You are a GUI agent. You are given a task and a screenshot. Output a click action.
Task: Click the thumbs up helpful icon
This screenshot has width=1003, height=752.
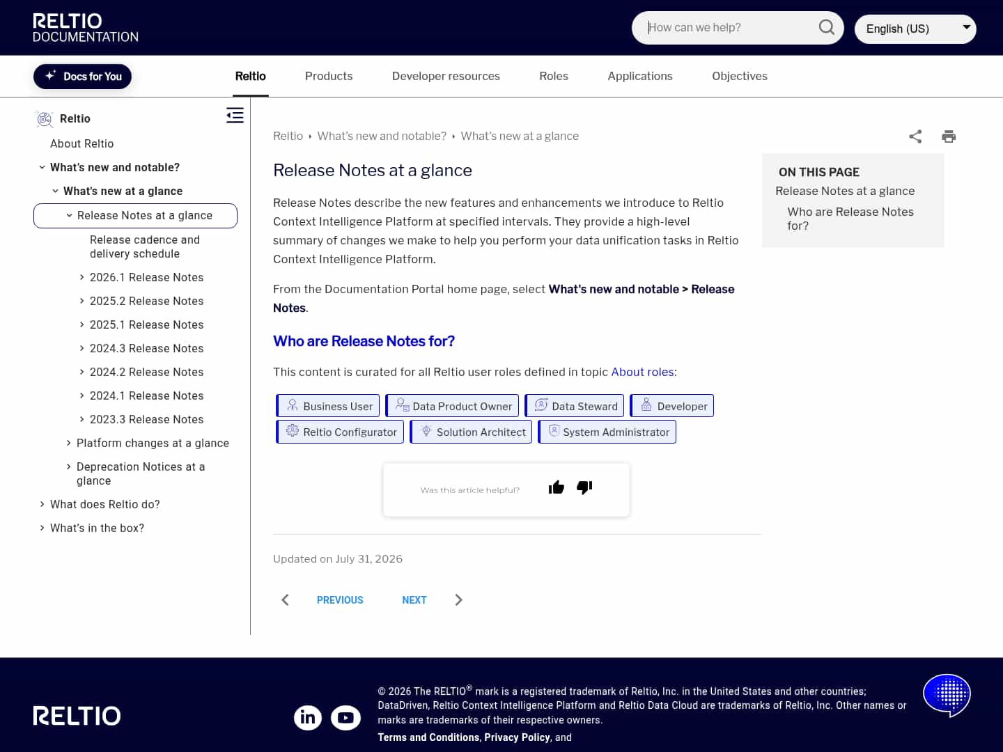tap(556, 487)
